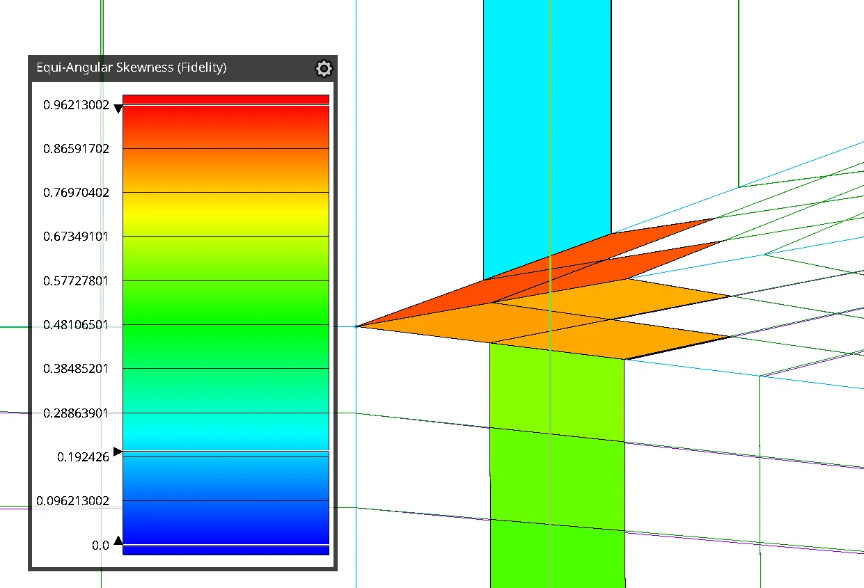Viewport: 864px width, 588px height.
Task: Click the dark blue band at legend bottom
Action: 226,536
